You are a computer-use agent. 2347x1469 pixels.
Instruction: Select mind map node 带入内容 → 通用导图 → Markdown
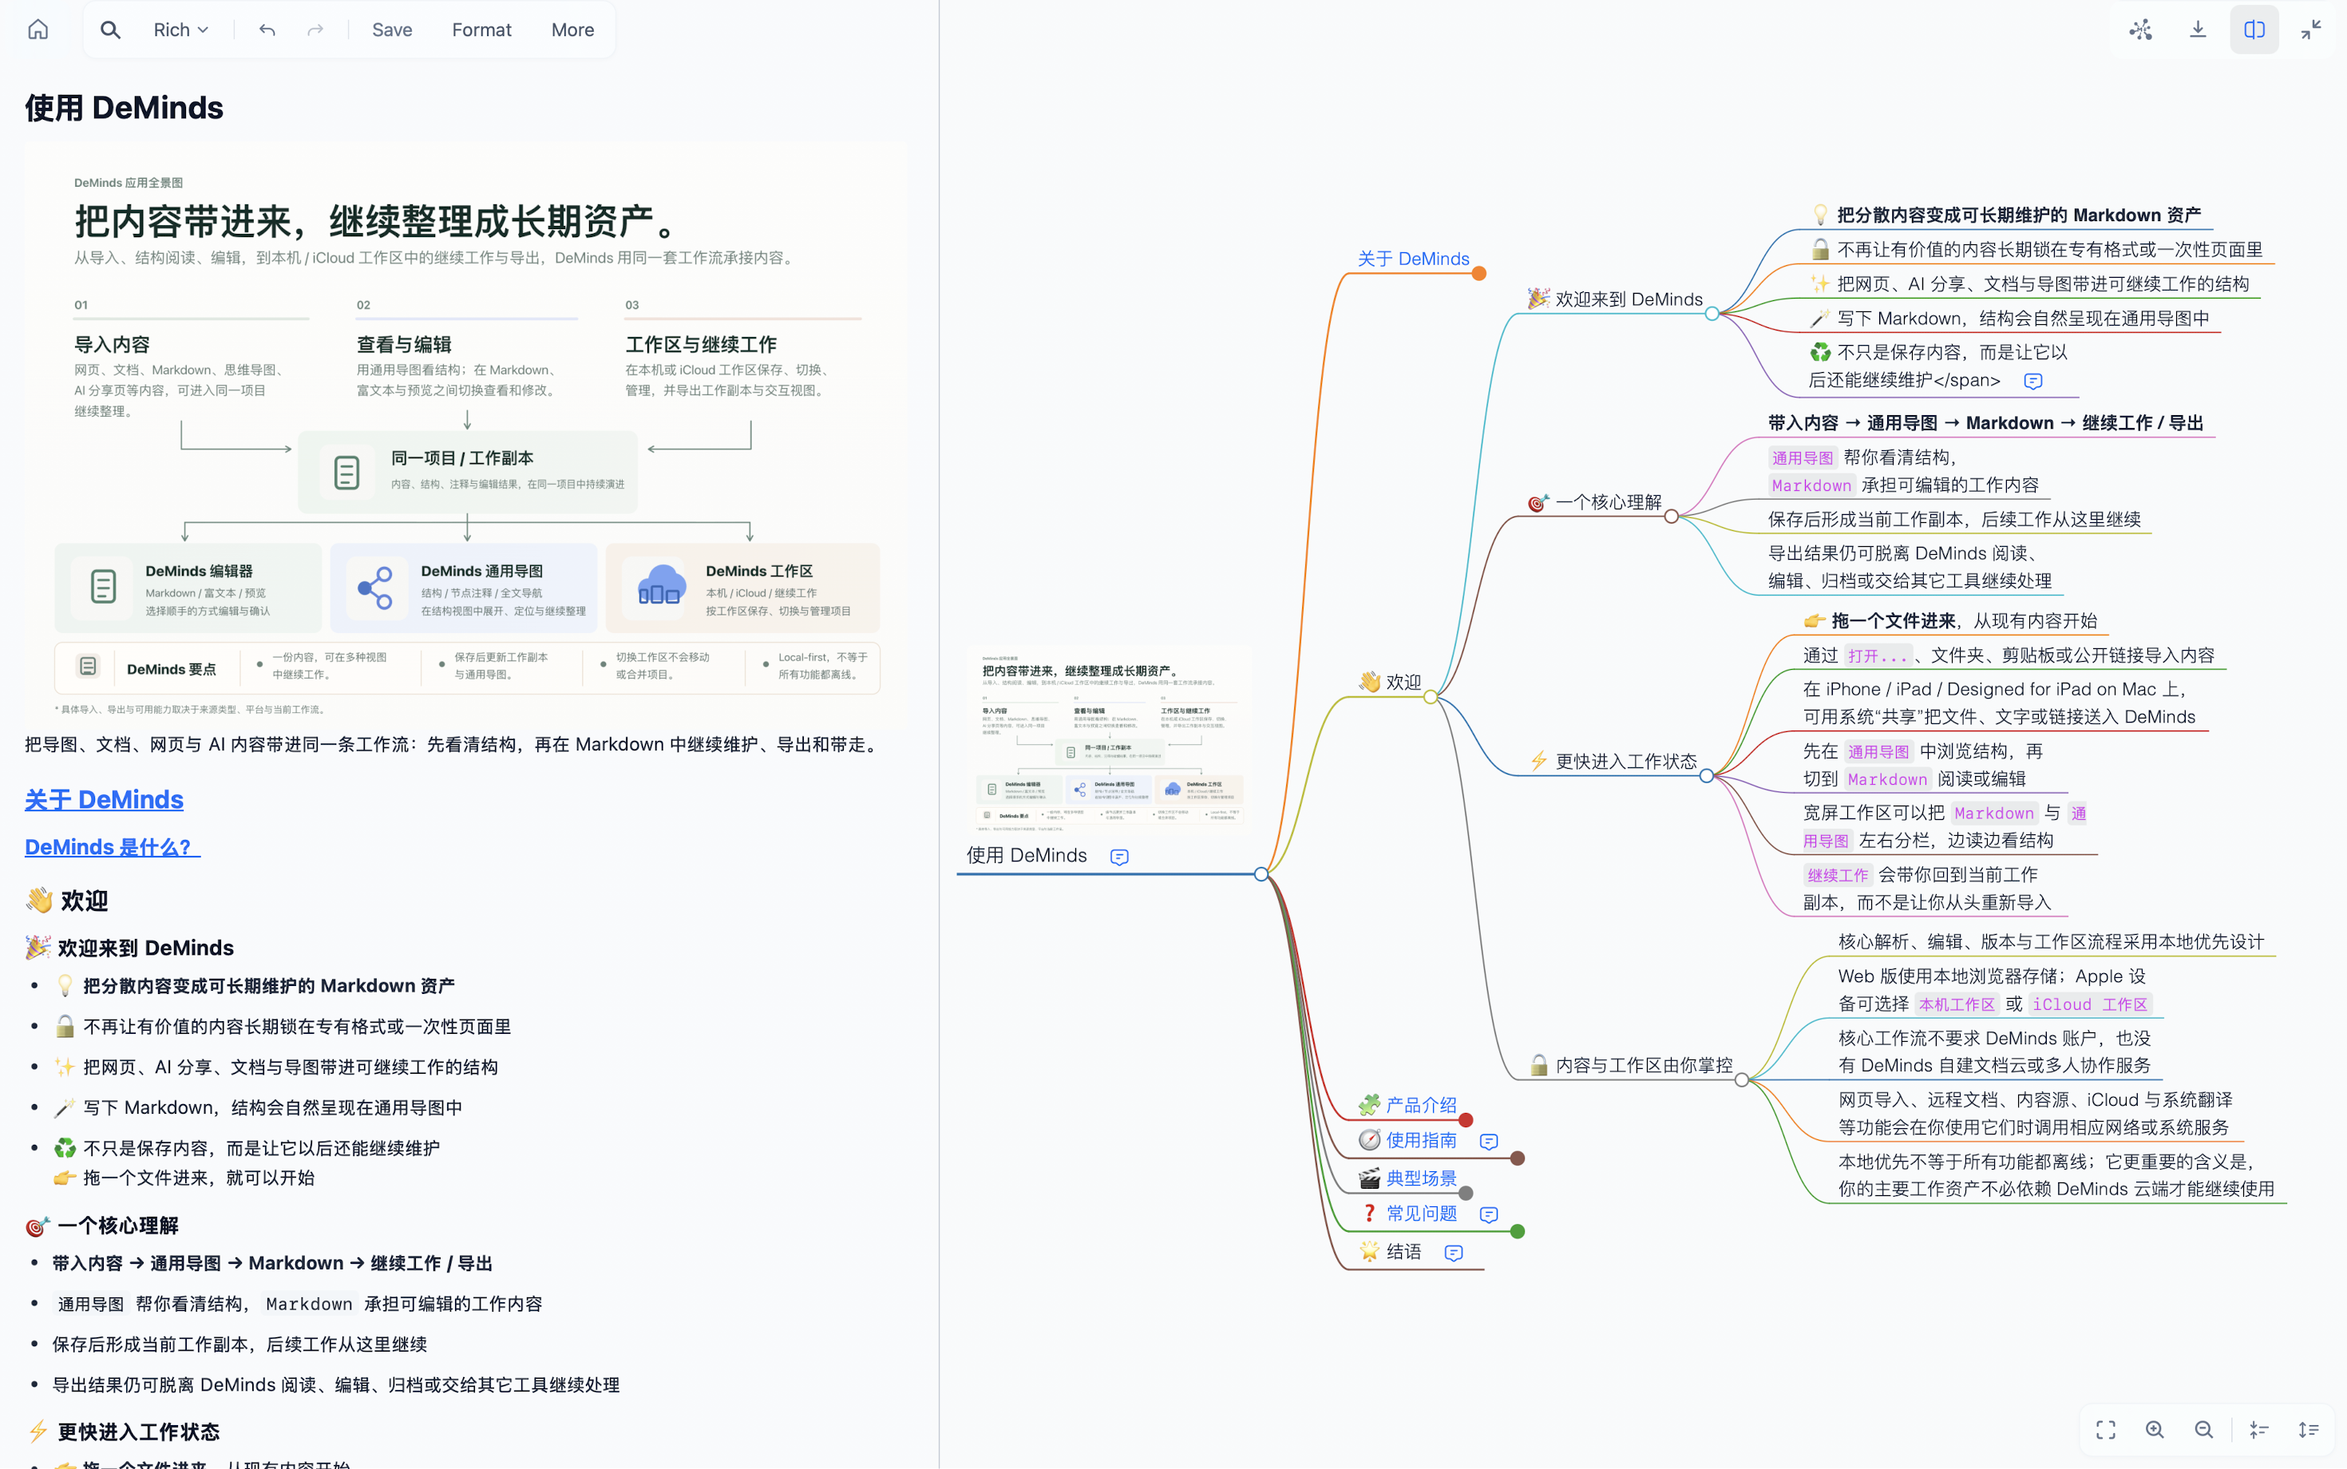click(1985, 422)
